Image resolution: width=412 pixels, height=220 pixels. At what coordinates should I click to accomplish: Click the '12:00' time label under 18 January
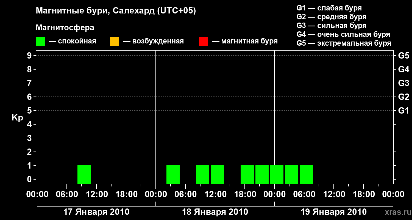(215, 194)
